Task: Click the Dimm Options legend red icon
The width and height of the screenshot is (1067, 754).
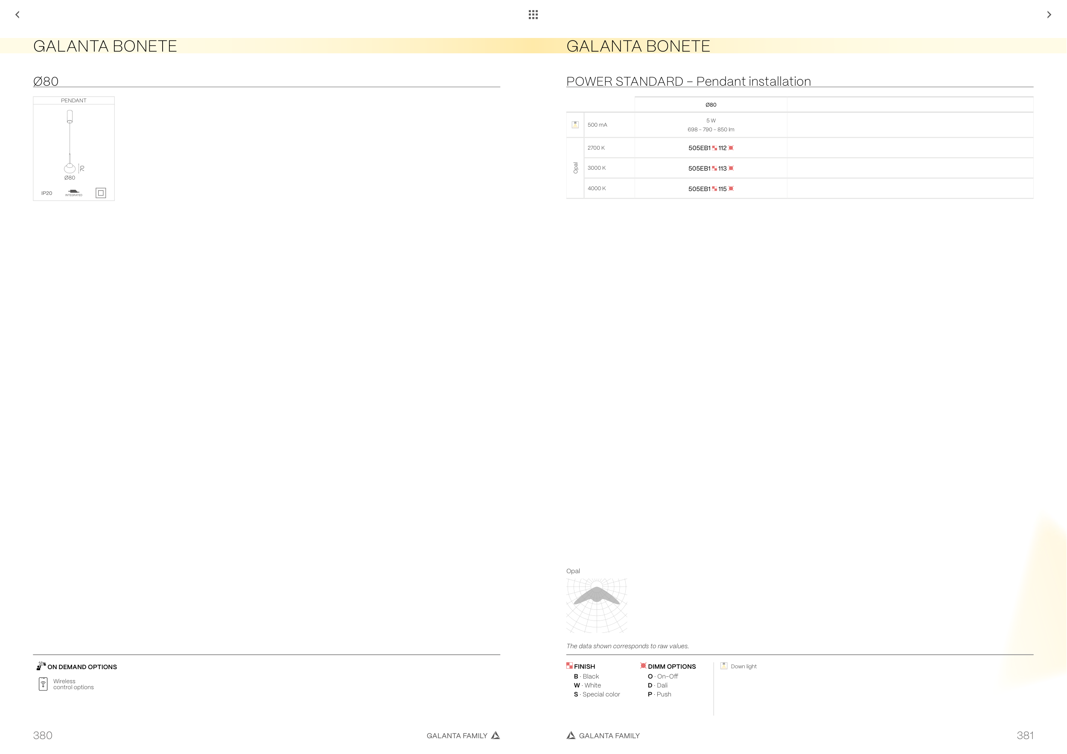Action: tap(643, 665)
